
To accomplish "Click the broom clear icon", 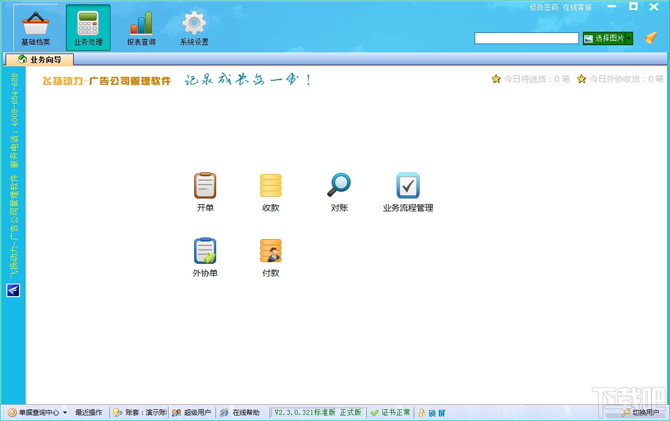I will click(x=650, y=38).
